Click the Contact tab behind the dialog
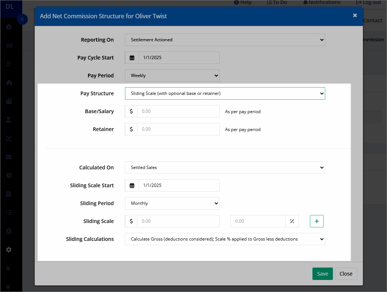 372,20
